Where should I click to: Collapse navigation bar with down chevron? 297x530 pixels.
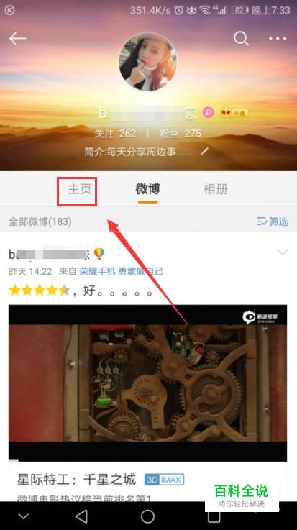click(23, 516)
